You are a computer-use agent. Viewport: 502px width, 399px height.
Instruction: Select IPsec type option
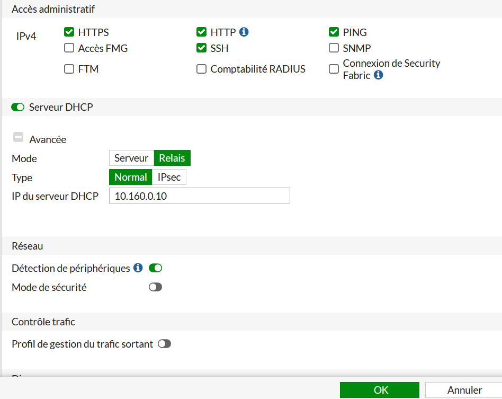coord(169,177)
